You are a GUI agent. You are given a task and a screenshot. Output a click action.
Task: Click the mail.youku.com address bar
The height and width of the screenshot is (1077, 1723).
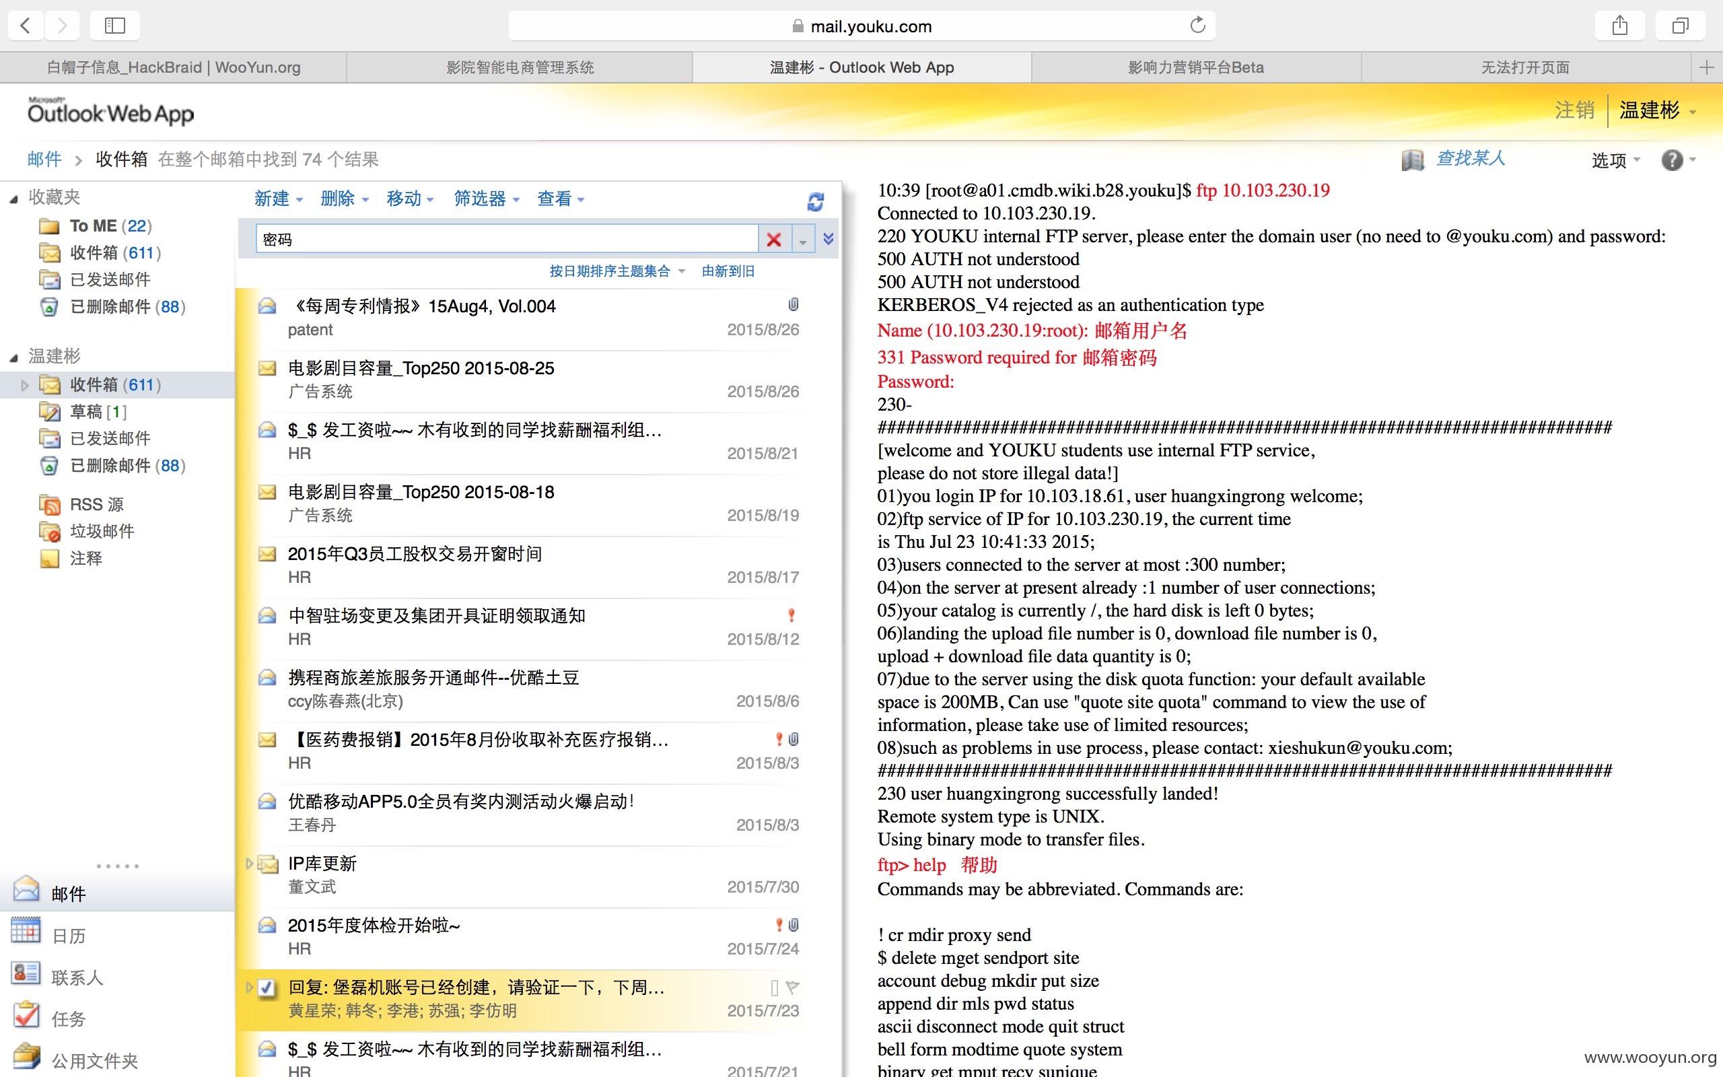point(861,26)
